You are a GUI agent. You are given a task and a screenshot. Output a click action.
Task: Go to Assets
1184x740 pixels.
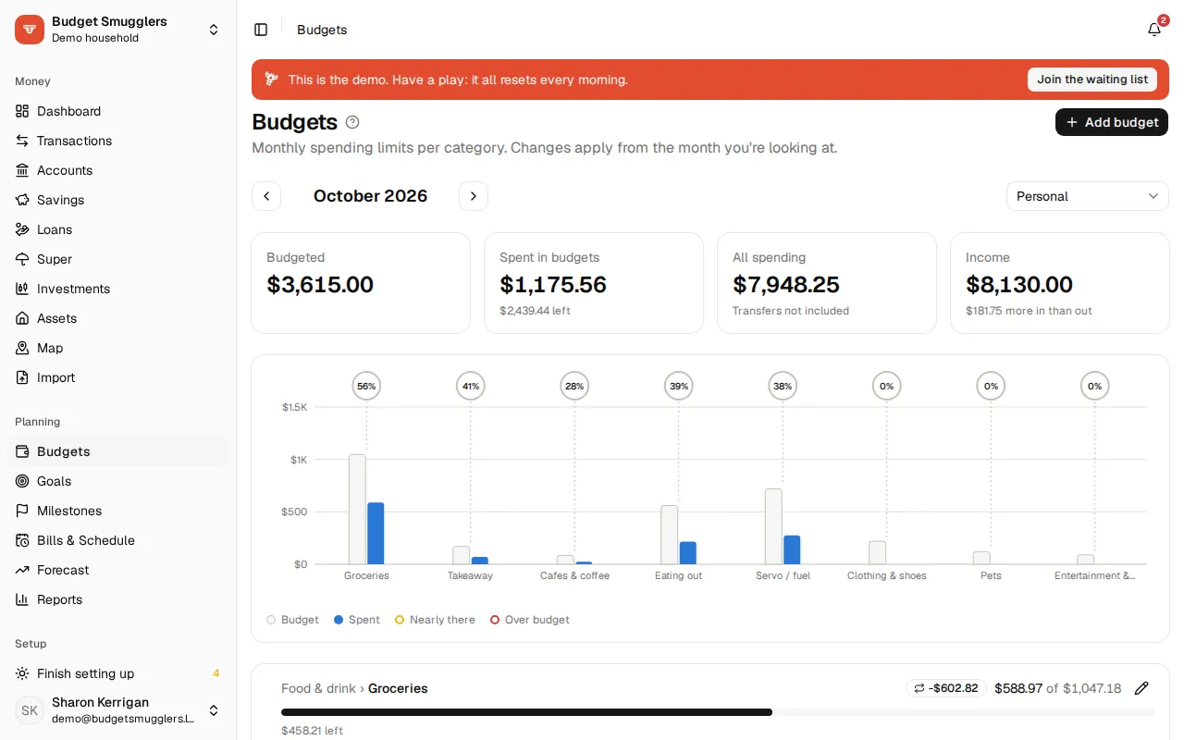[118, 318]
